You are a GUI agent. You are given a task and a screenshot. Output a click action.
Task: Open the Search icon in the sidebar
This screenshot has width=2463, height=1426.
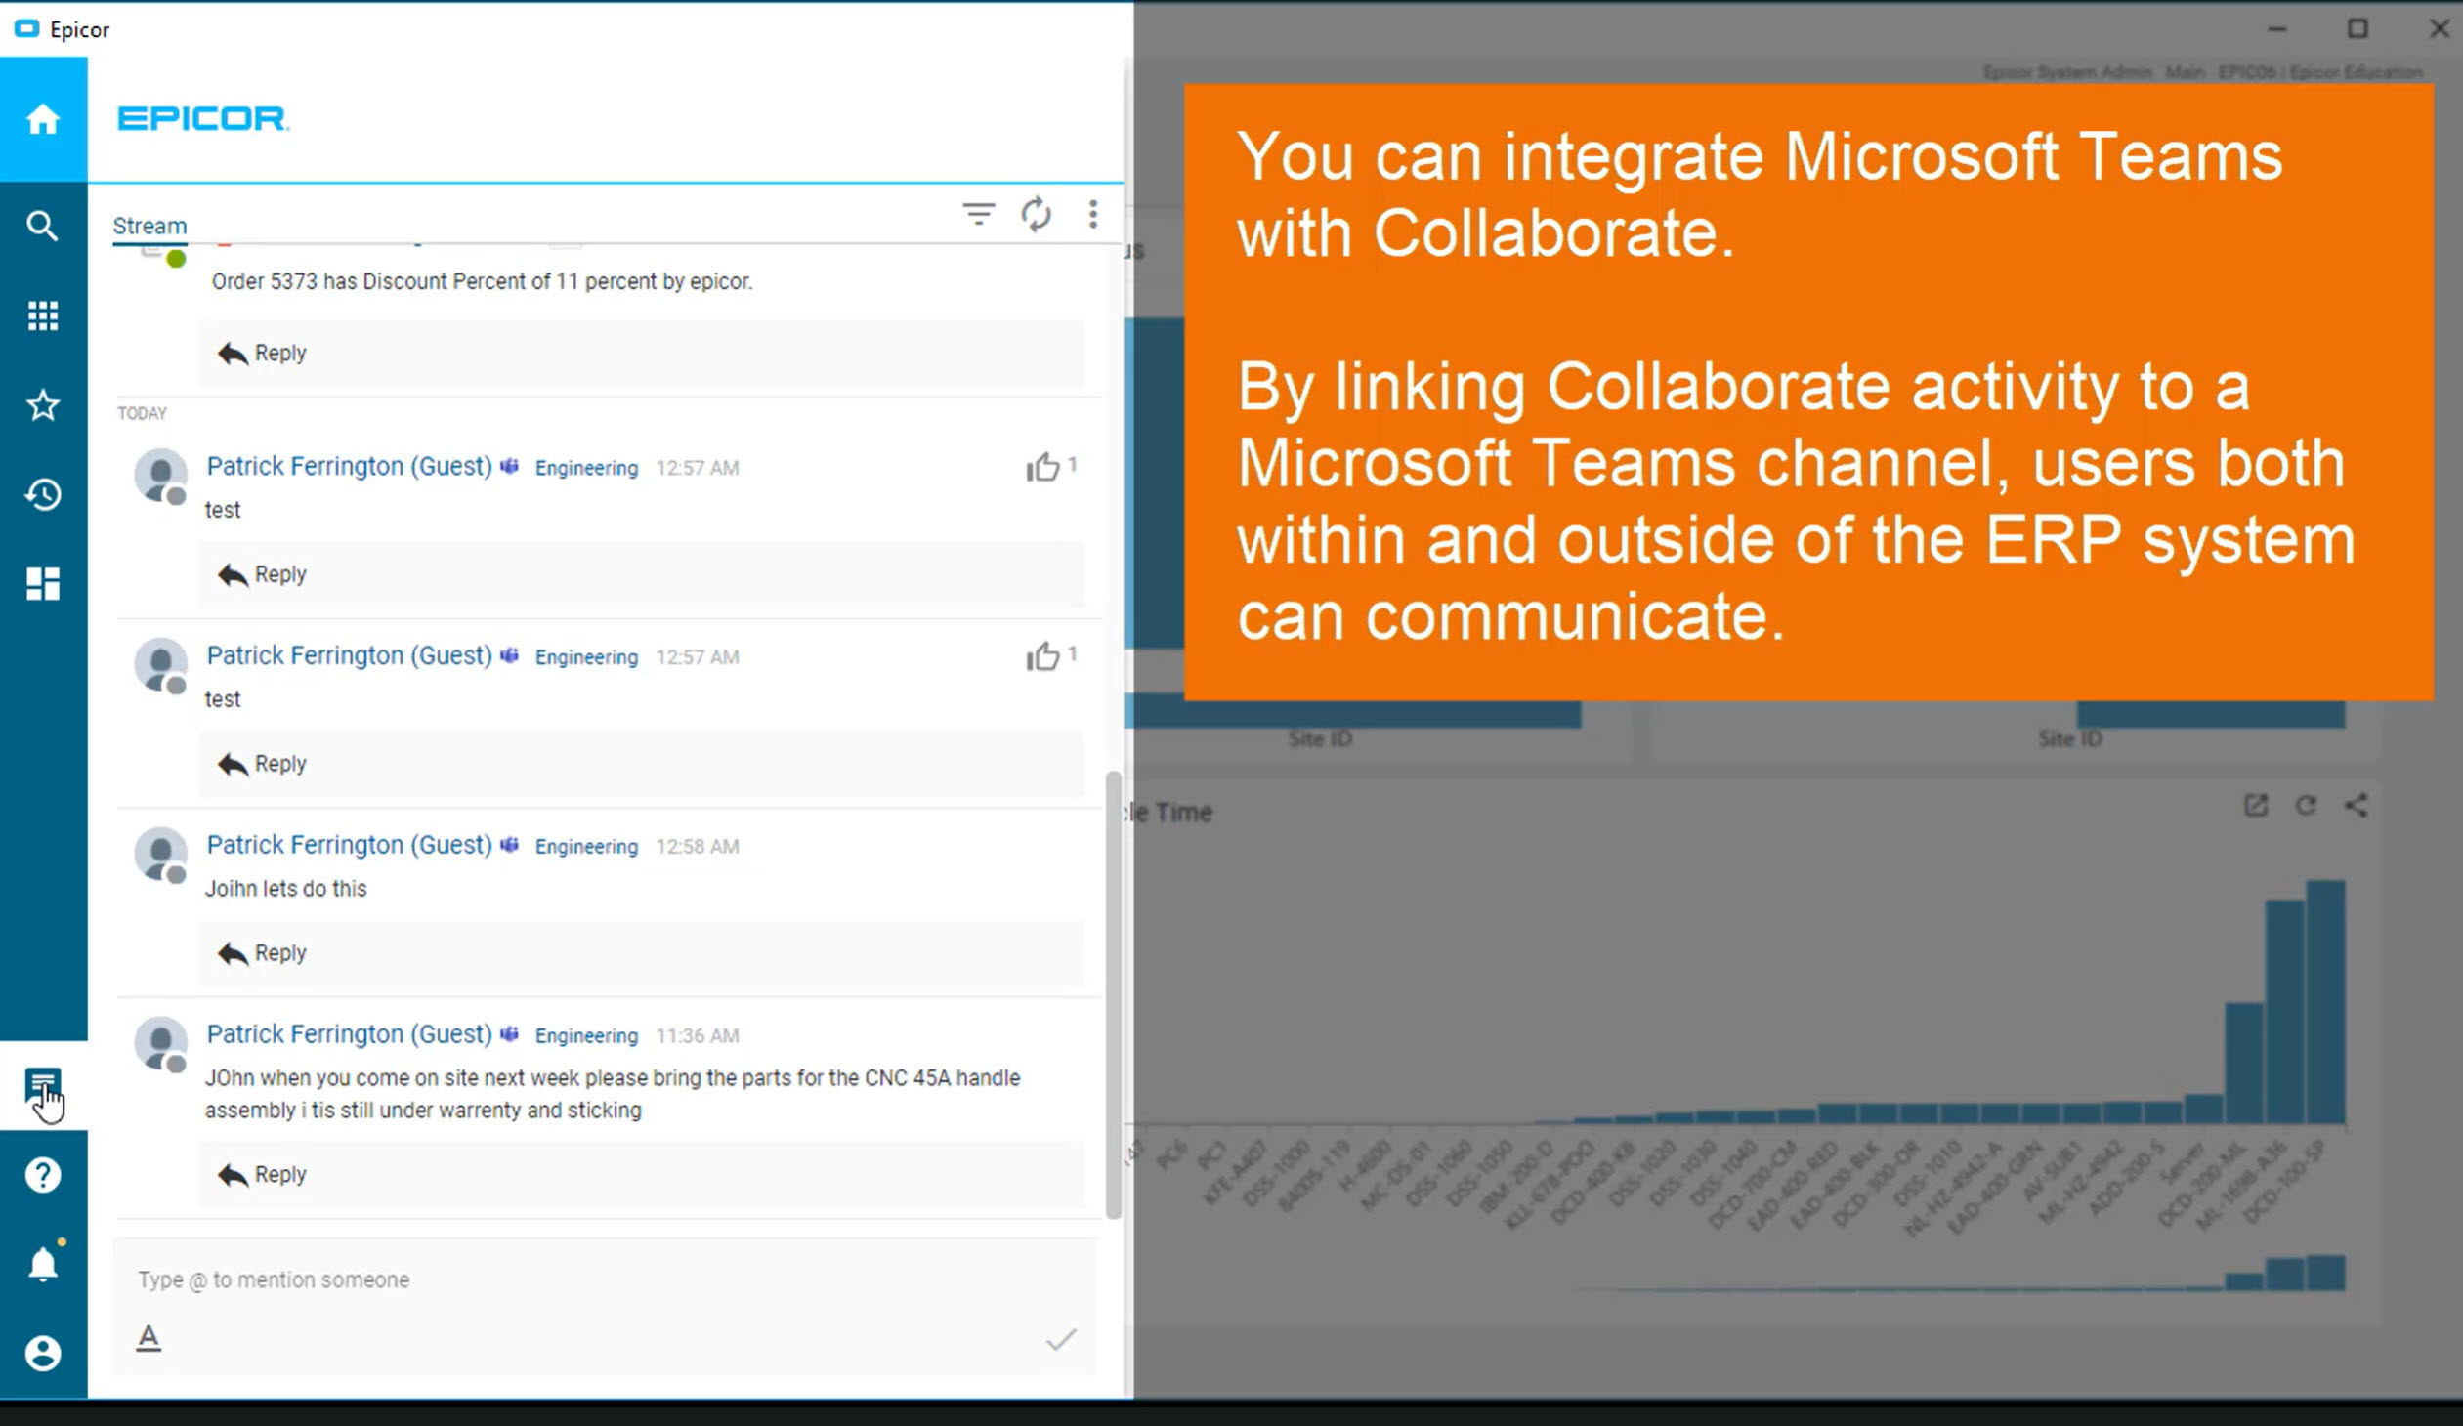42,226
